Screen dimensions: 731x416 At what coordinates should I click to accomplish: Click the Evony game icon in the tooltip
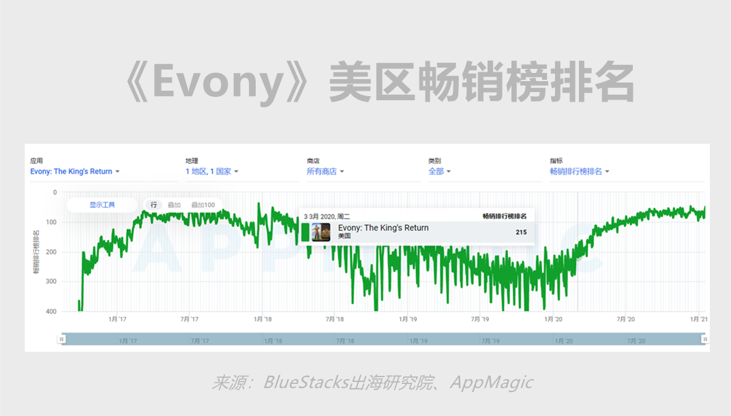(320, 232)
